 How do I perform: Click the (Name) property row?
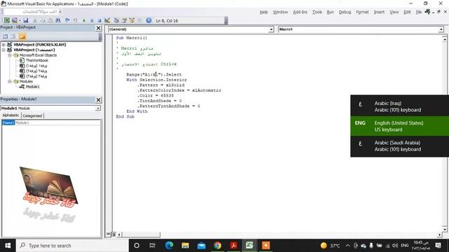tap(51, 122)
